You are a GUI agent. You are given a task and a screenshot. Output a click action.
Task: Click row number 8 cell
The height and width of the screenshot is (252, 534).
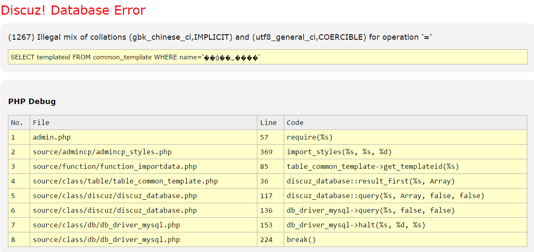(x=19, y=239)
